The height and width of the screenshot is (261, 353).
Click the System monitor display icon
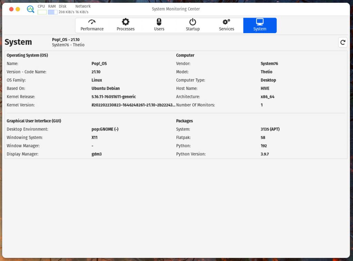[x=260, y=21]
